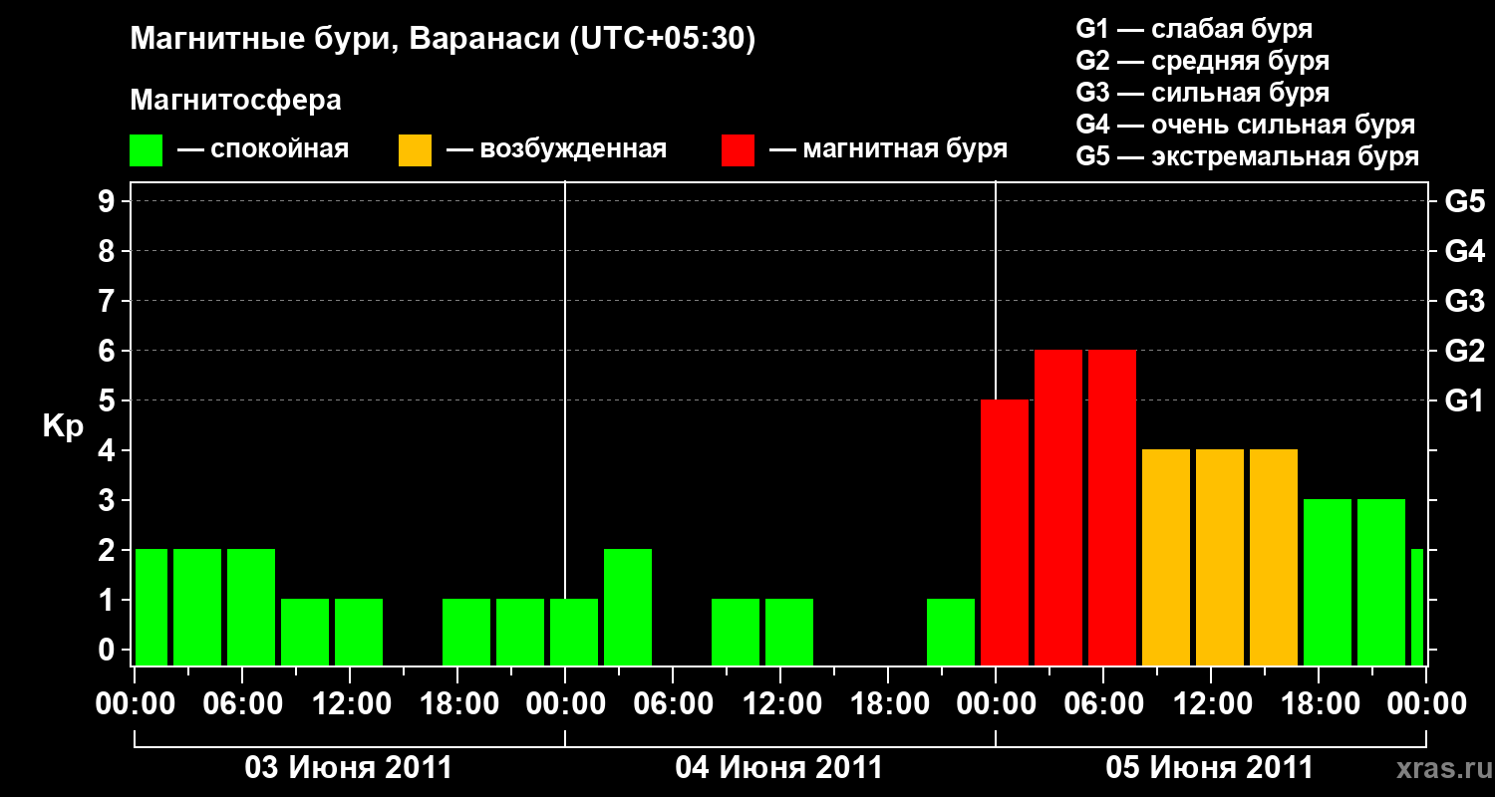Click the orange 'возбужденная' legend swatch
The width and height of the screenshot is (1495, 797).
coord(415,150)
